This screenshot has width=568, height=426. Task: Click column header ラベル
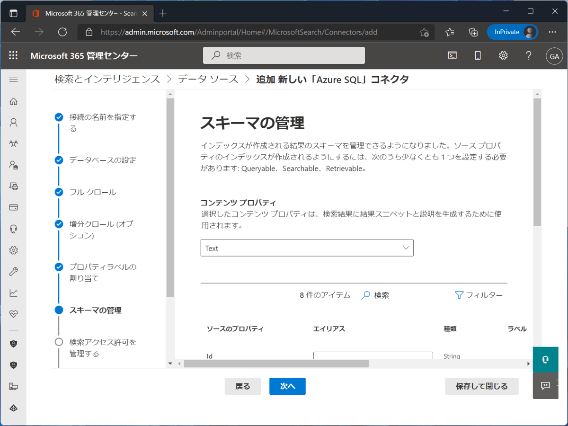click(x=517, y=329)
